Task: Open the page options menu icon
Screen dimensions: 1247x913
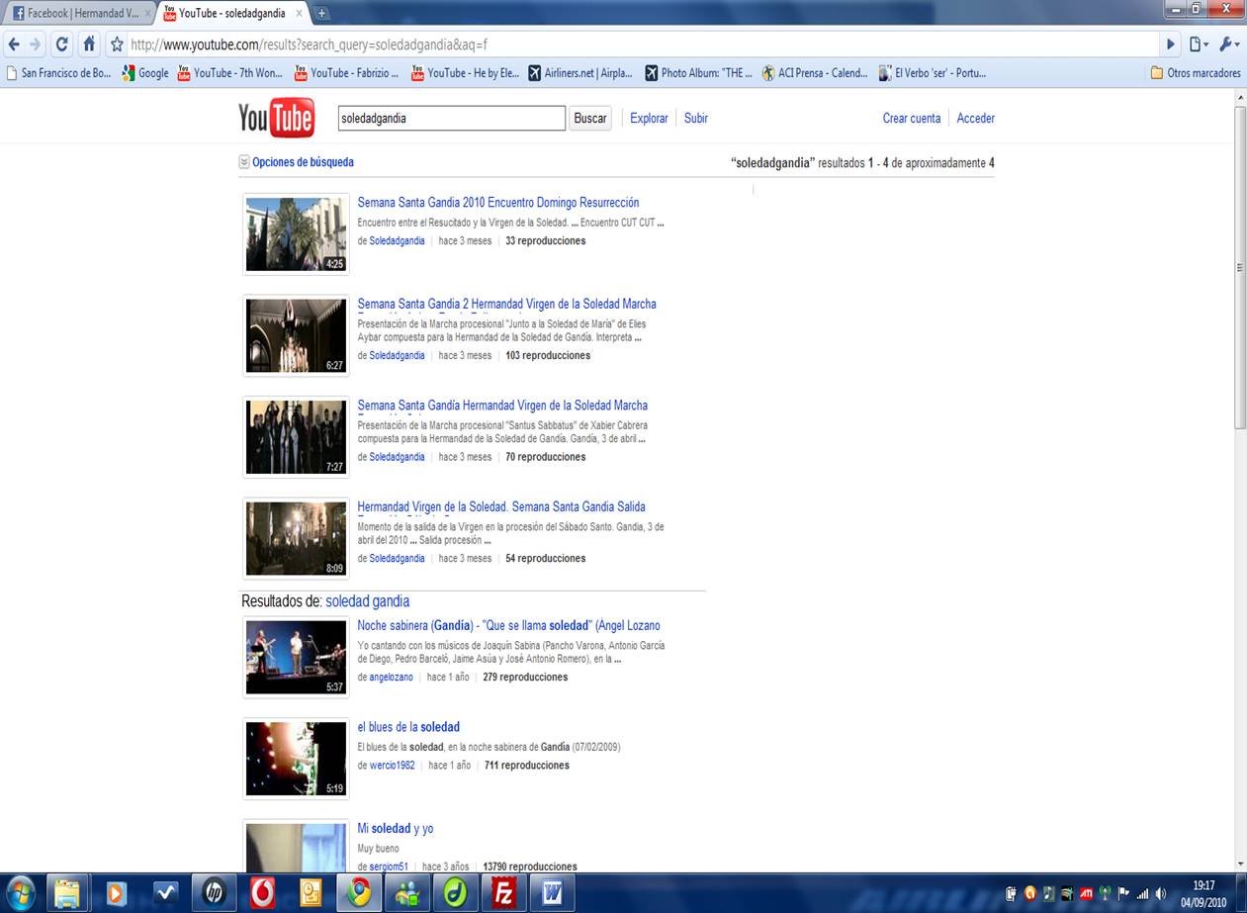Action: coord(1199,45)
